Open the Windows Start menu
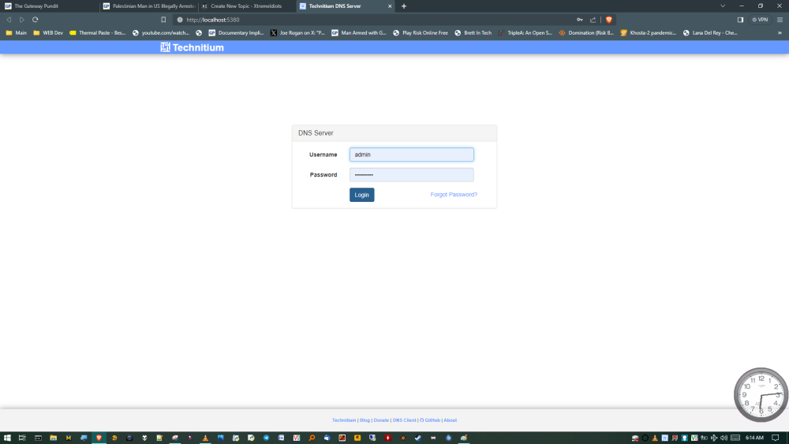 (x=7, y=438)
